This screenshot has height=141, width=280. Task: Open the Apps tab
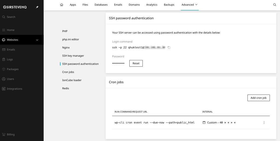tap(73, 5)
